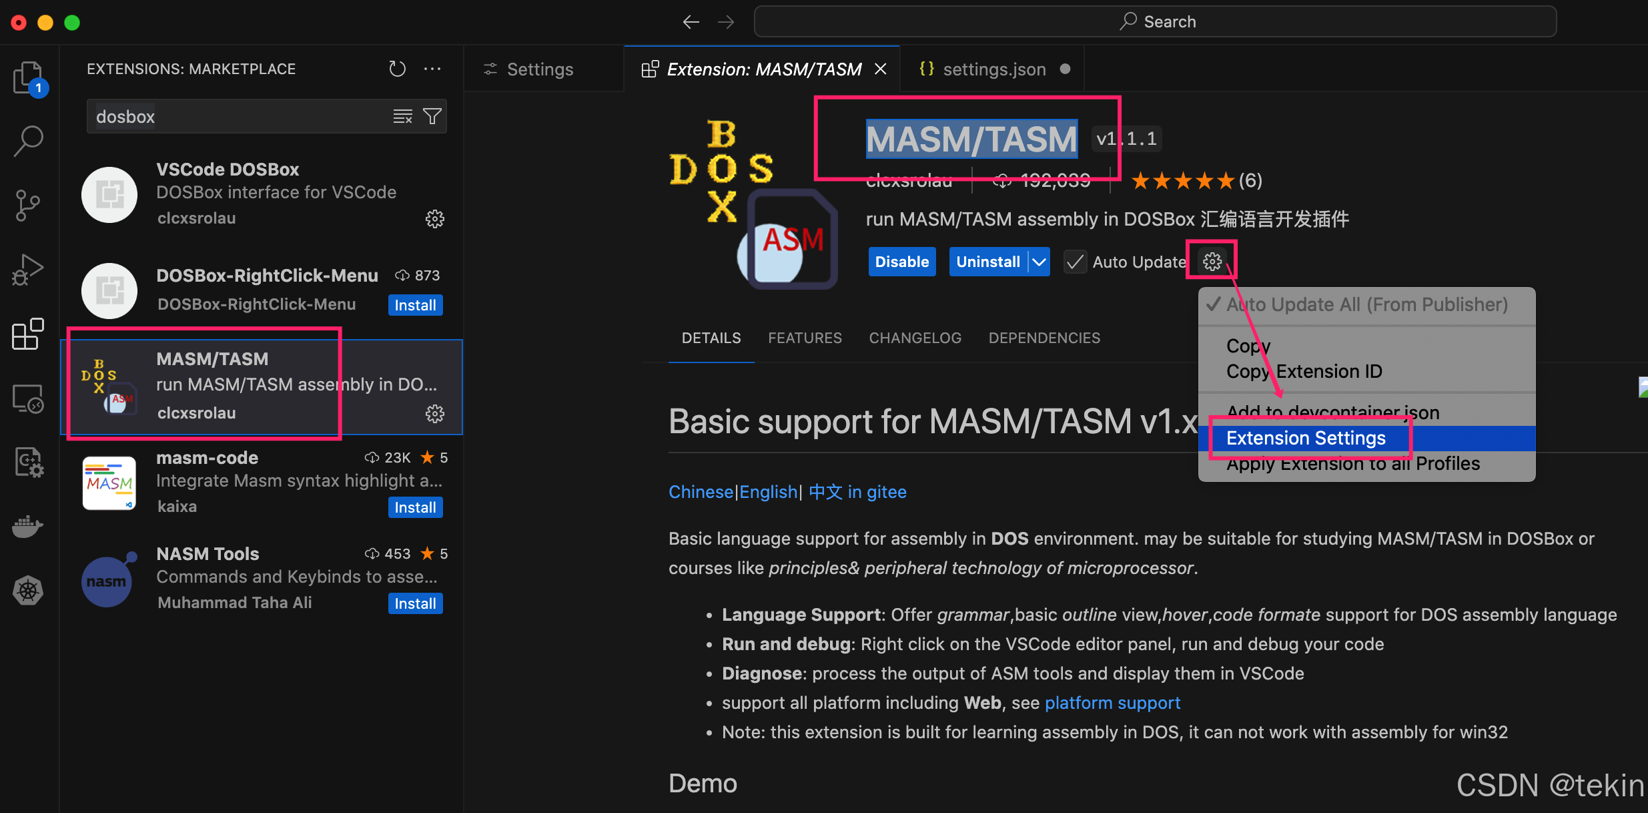
Task: Choose Apply Extension to all Profiles
Action: [x=1367, y=463]
